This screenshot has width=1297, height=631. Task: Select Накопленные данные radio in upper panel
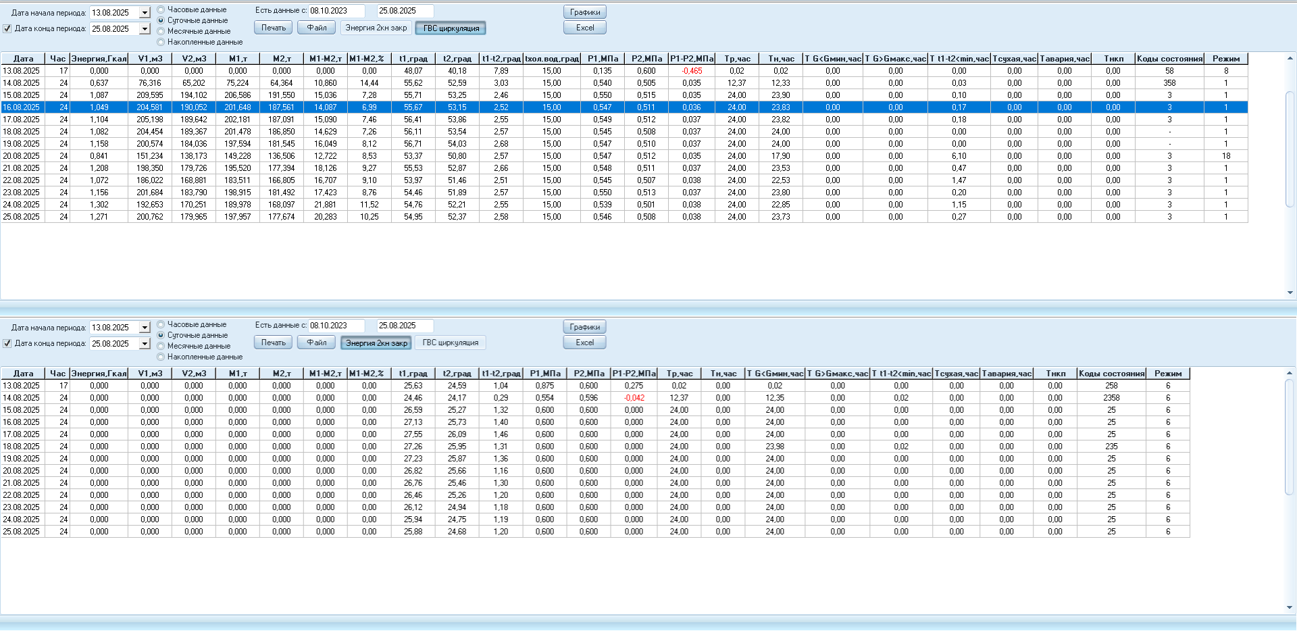(x=161, y=42)
